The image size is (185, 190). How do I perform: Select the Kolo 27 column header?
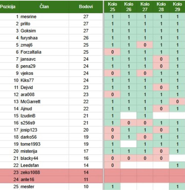pyautogui.click(x=145, y=7)
